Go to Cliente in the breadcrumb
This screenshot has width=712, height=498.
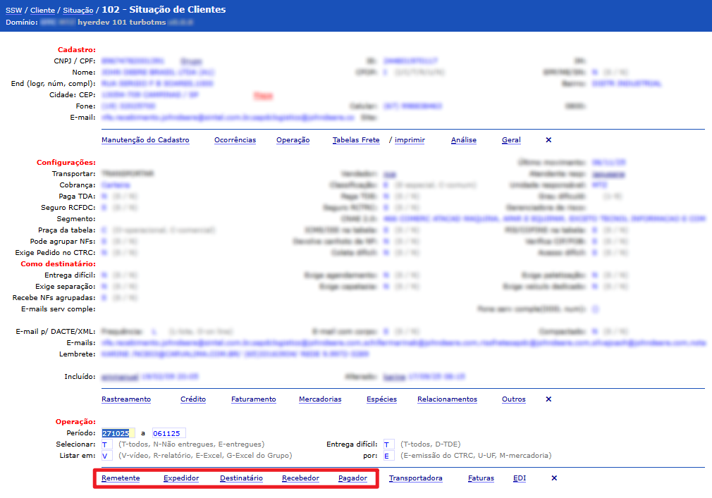point(42,11)
